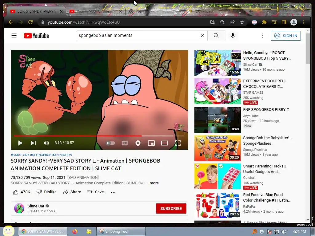Click the YouTube search magnifier button
The width and height of the screenshot is (315, 236).
216,36
